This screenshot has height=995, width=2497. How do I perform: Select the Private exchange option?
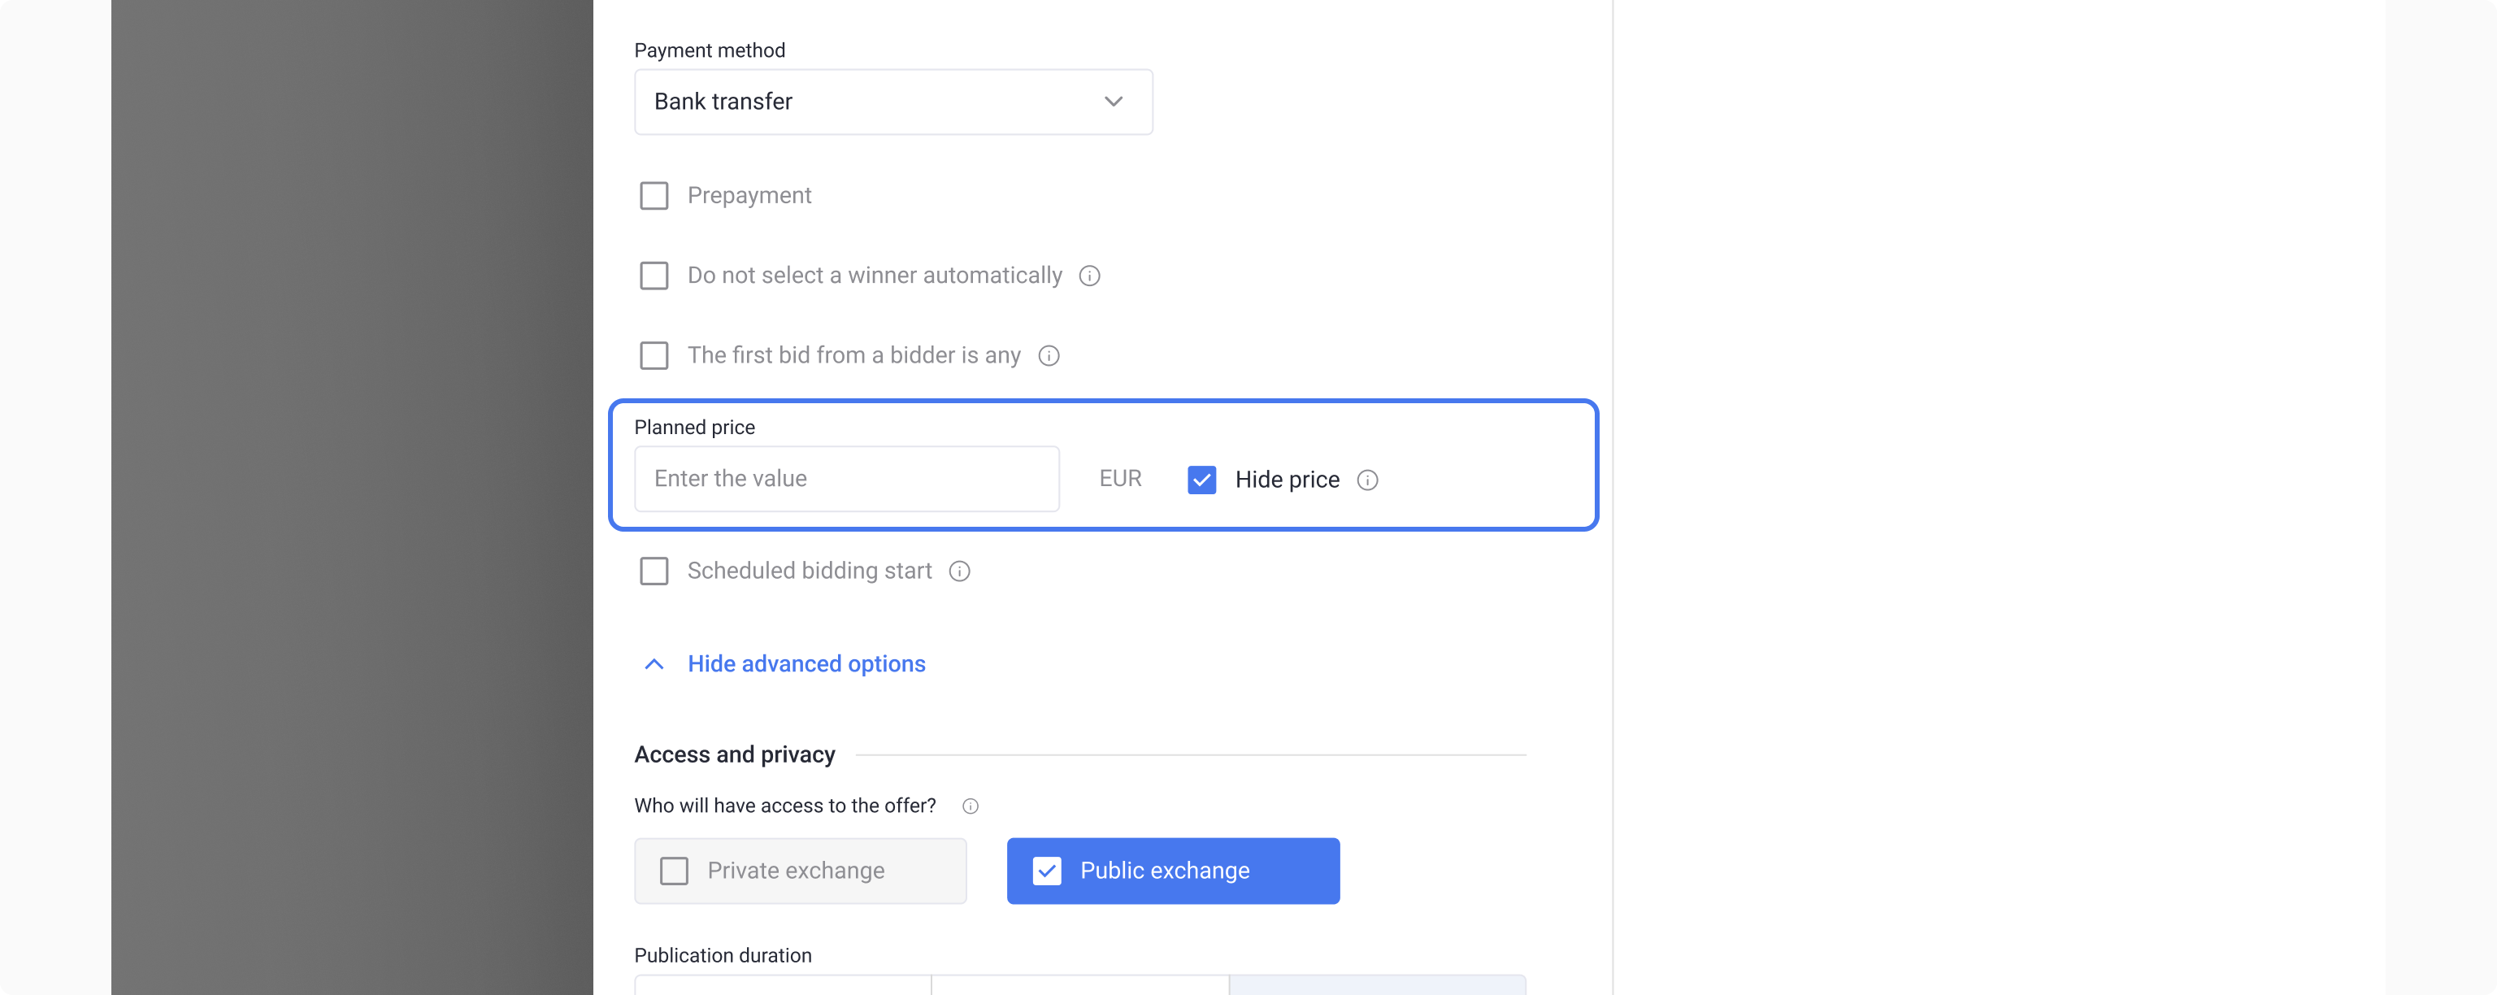point(800,871)
